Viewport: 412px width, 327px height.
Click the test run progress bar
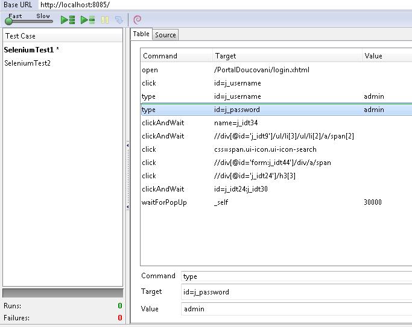point(63,293)
